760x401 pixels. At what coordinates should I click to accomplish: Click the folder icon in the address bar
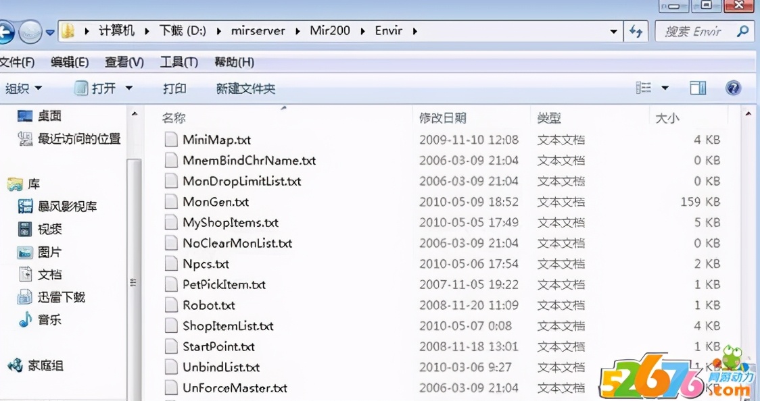pyautogui.click(x=68, y=31)
